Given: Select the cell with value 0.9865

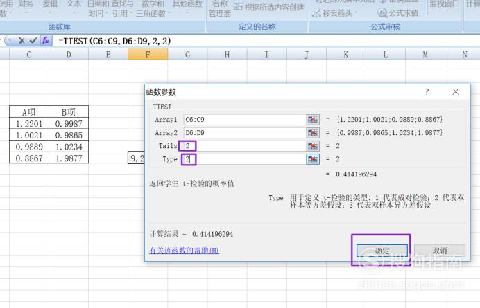Looking at the screenshot, I should 69,135.
